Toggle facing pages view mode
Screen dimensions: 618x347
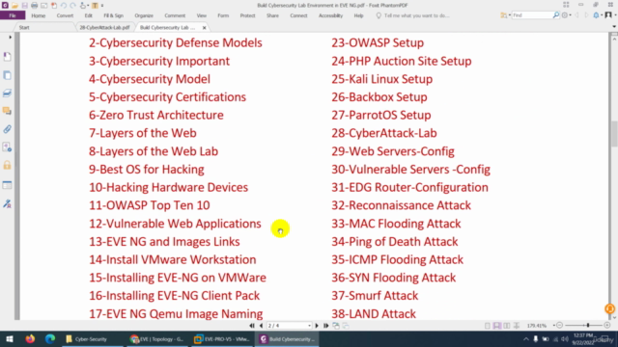point(507,326)
